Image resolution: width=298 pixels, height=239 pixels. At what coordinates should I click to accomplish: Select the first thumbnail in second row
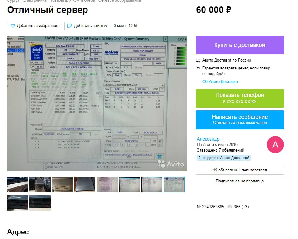point(18,203)
